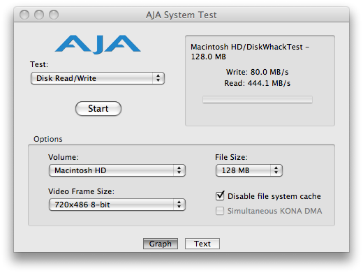Click the window zoom button
Viewport: 363px width, 273px height.
point(54,15)
